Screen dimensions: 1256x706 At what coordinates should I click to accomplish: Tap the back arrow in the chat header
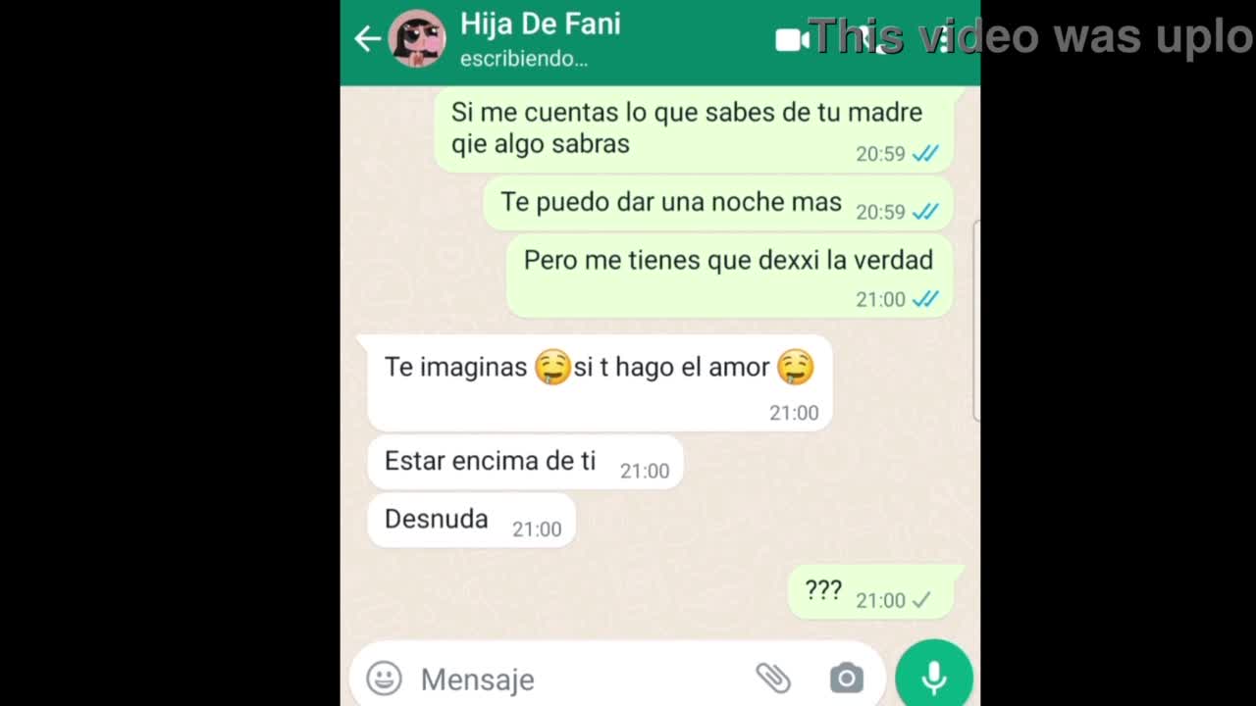[367, 39]
